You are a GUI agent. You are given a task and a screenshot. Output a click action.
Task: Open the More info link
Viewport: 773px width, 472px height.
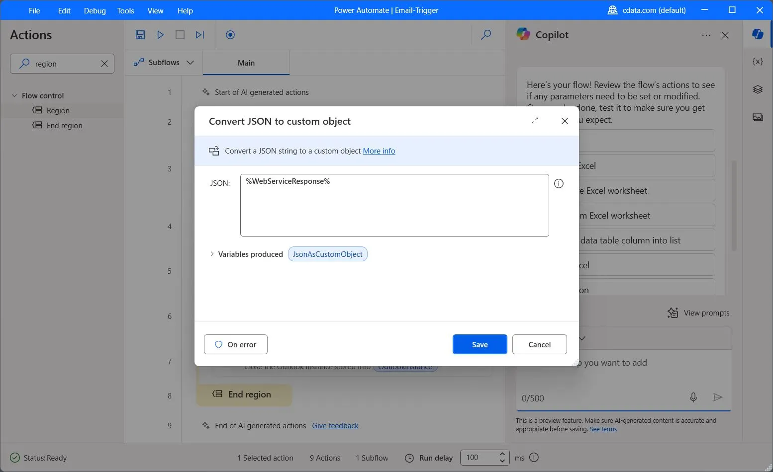379,151
